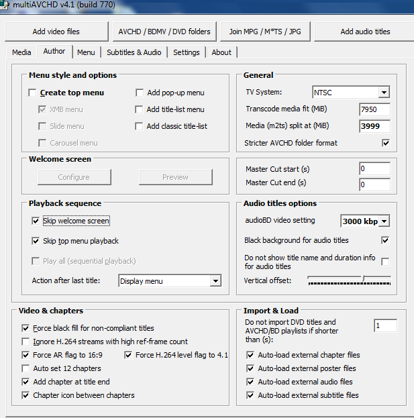
Task: Tick Add pop-up menu checkbox
Action: (140, 93)
